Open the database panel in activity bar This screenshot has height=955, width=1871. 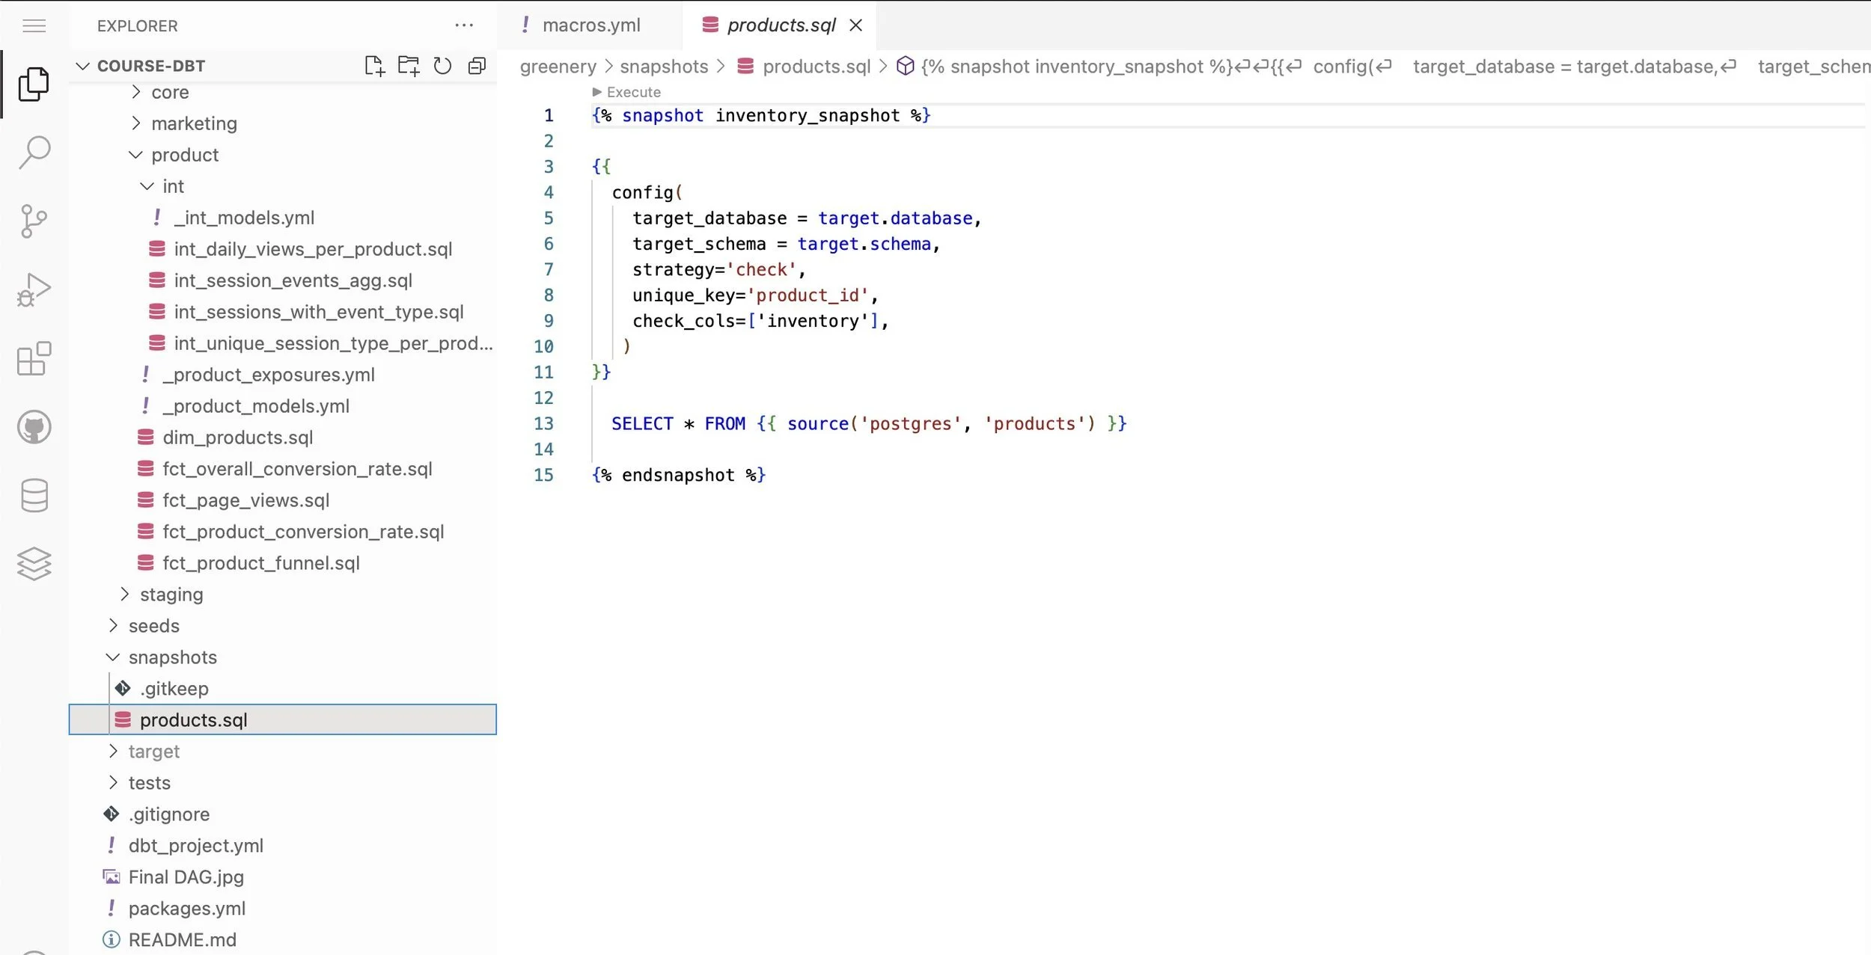[34, 496]
